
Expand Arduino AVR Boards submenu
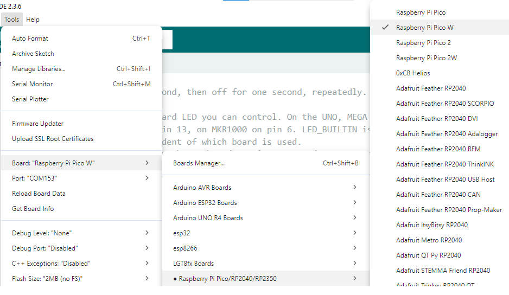coord(202,188)
